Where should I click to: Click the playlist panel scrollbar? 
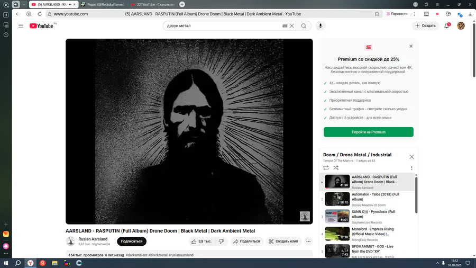416,195
